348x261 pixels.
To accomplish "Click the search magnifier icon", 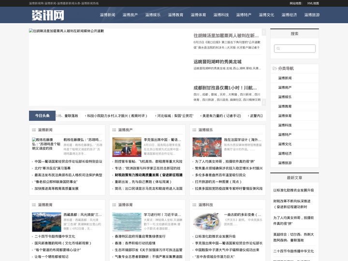I will 278,49.
